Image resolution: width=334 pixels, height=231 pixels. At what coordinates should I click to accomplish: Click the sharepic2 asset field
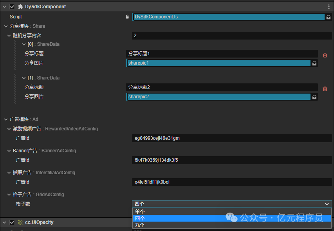pos(218,97)
